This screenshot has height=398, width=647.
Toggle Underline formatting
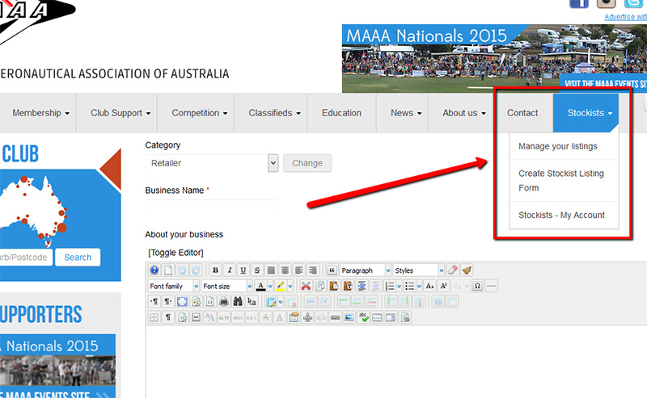(x=243, y=270)
